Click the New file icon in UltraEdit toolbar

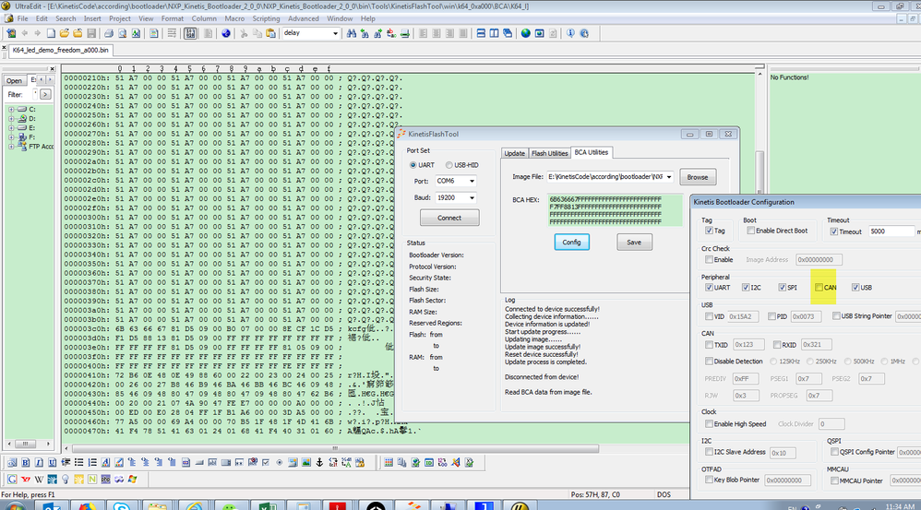51,33
